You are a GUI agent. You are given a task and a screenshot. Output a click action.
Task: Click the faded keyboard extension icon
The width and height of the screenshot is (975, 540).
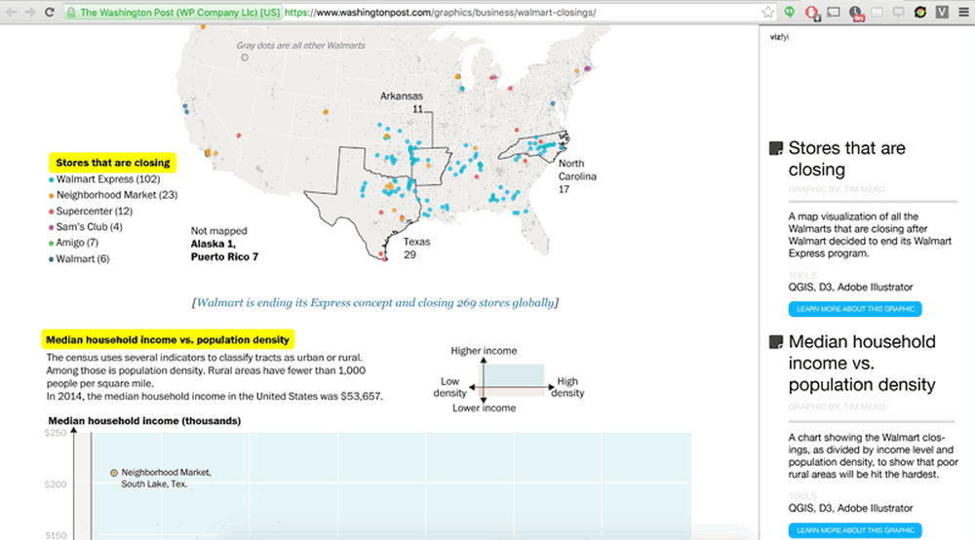pos(877,13)
